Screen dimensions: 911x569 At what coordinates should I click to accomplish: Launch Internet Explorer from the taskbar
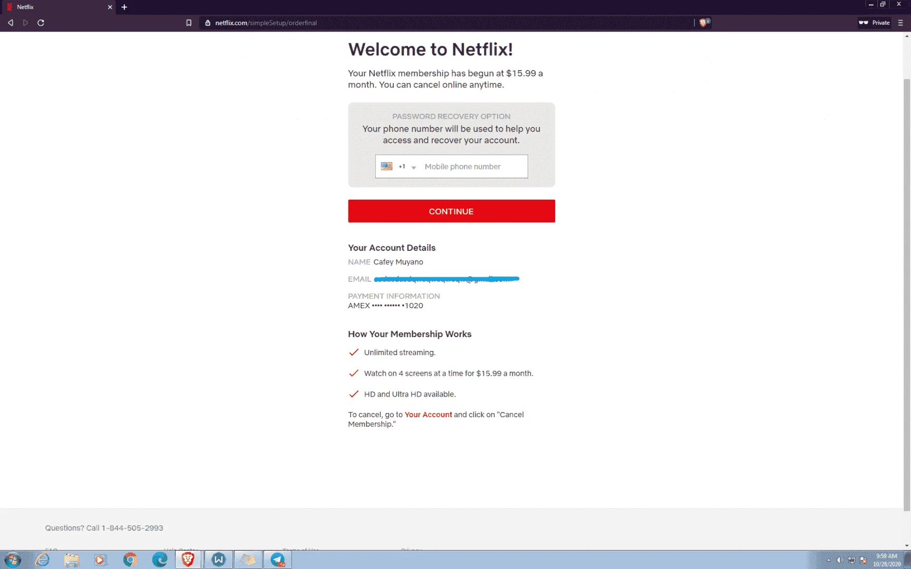pyautogui.click(x=42, y=560)
